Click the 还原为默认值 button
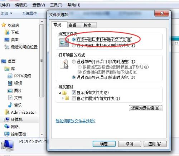 pos(145,108)
